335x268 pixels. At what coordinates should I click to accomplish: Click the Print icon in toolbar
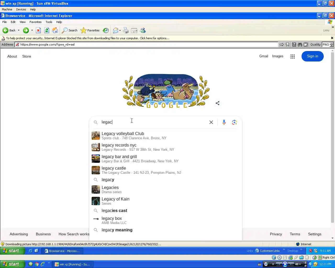click(x=126, y=30)
